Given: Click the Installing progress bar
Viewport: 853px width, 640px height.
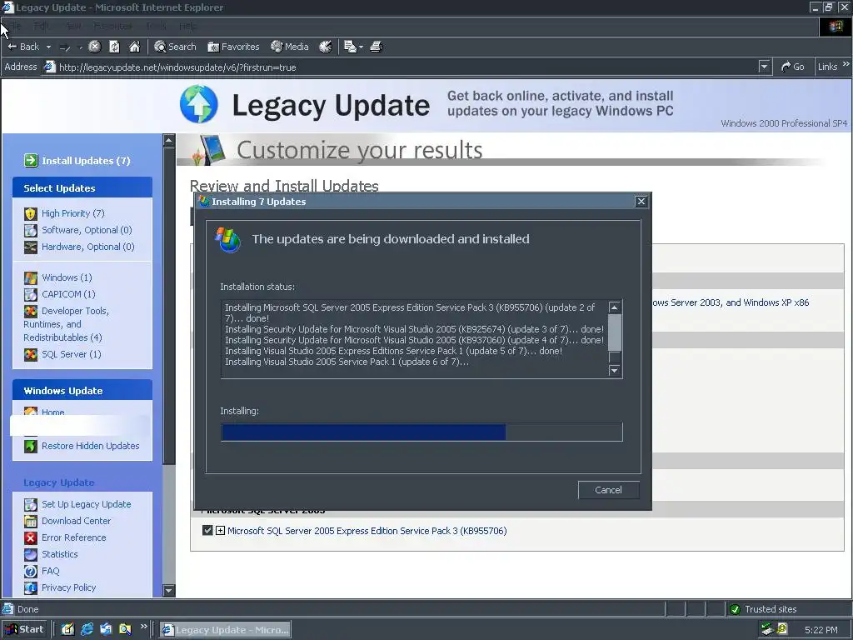Looking at the screenshot, I should point(422,432).
